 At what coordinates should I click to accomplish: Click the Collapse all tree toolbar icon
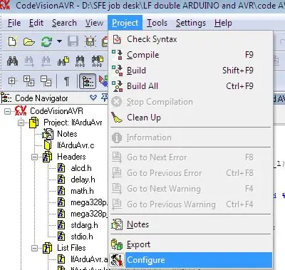pyautogui.click(x=46, y=81)
